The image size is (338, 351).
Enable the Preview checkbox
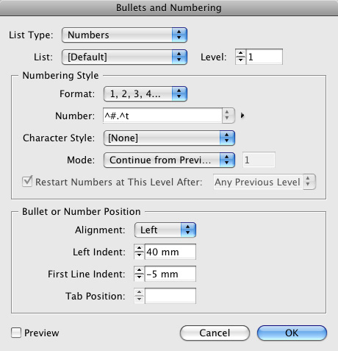coord(16,333)
